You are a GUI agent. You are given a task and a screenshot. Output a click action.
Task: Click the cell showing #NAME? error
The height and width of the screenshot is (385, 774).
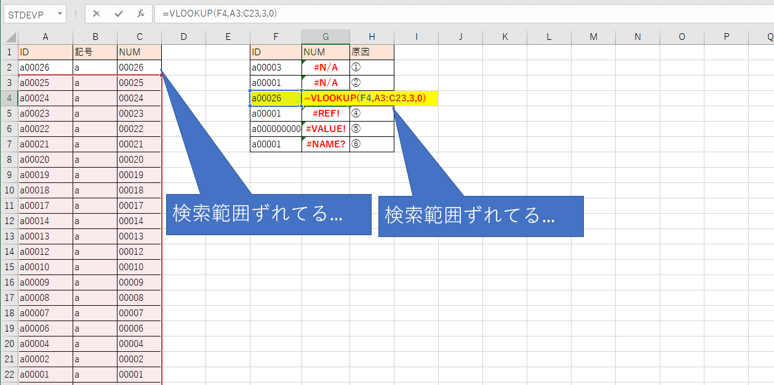[325, 144]
